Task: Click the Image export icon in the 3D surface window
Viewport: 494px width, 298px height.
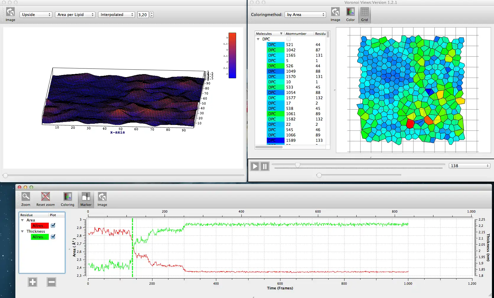Action: pyautogui.click(x=10, y=12)
